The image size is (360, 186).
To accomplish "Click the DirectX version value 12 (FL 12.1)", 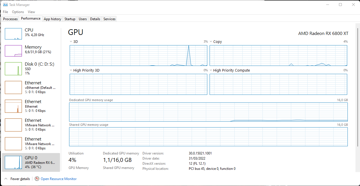I will (197, 164).
